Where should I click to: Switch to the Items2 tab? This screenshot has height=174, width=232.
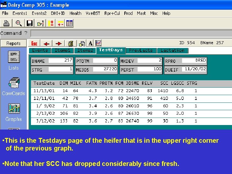[x=85, y=51]
